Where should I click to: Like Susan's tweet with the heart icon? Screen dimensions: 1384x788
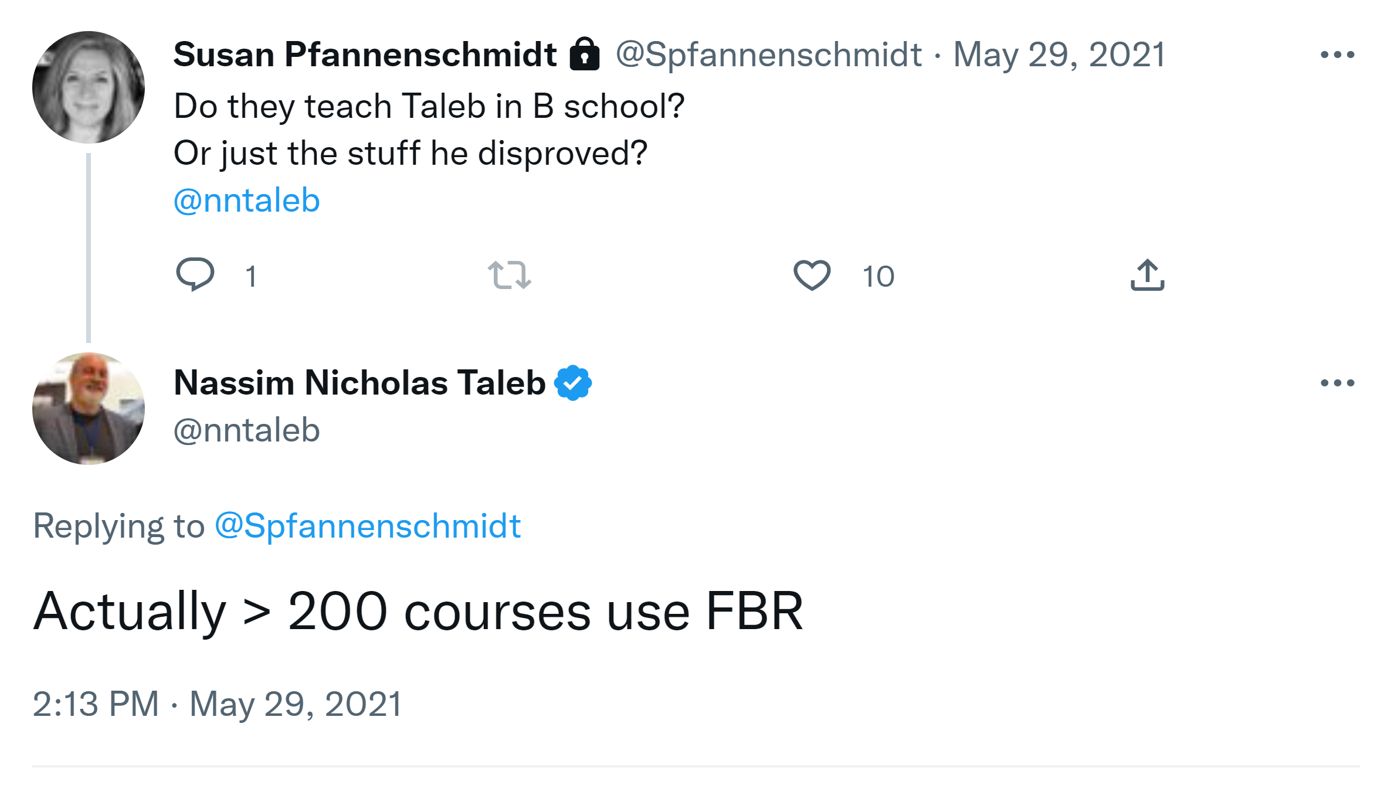(812, 275)
